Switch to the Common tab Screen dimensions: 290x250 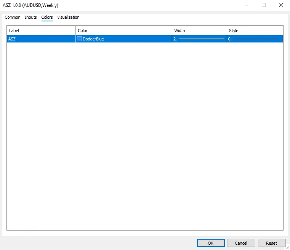[x=13, y=17]
